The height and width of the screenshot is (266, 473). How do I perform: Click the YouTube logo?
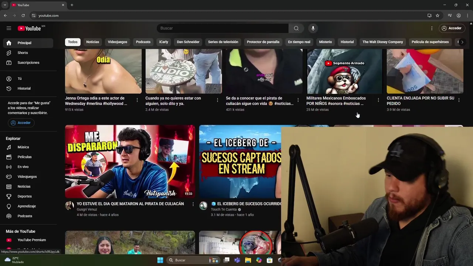[x=29, y=28]
